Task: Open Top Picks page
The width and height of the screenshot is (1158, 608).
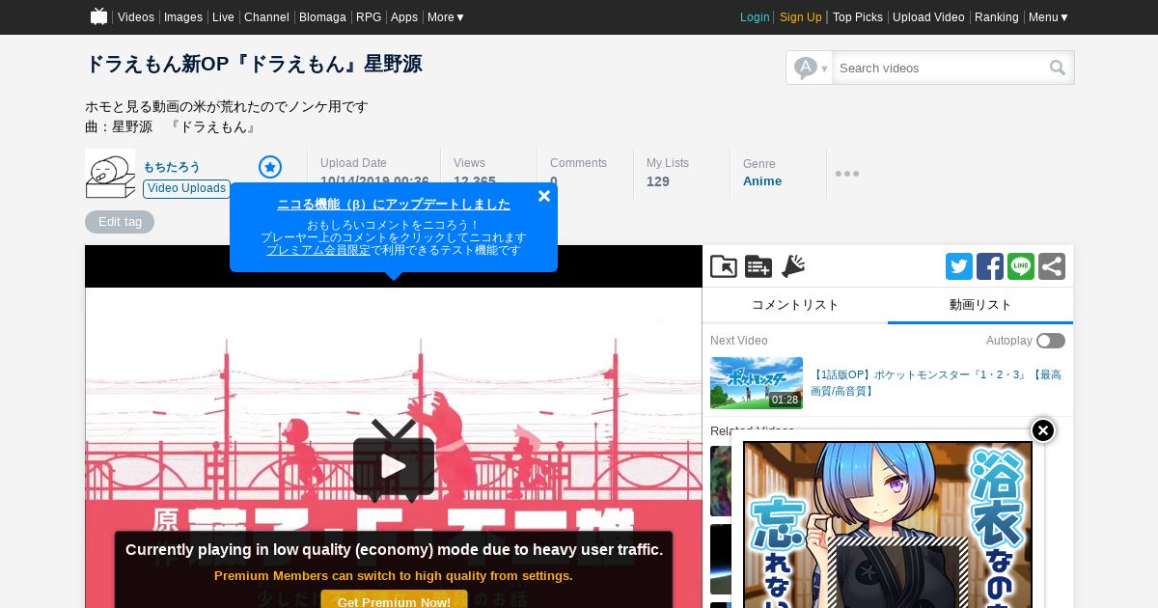Action: click(x=858, y=17)
